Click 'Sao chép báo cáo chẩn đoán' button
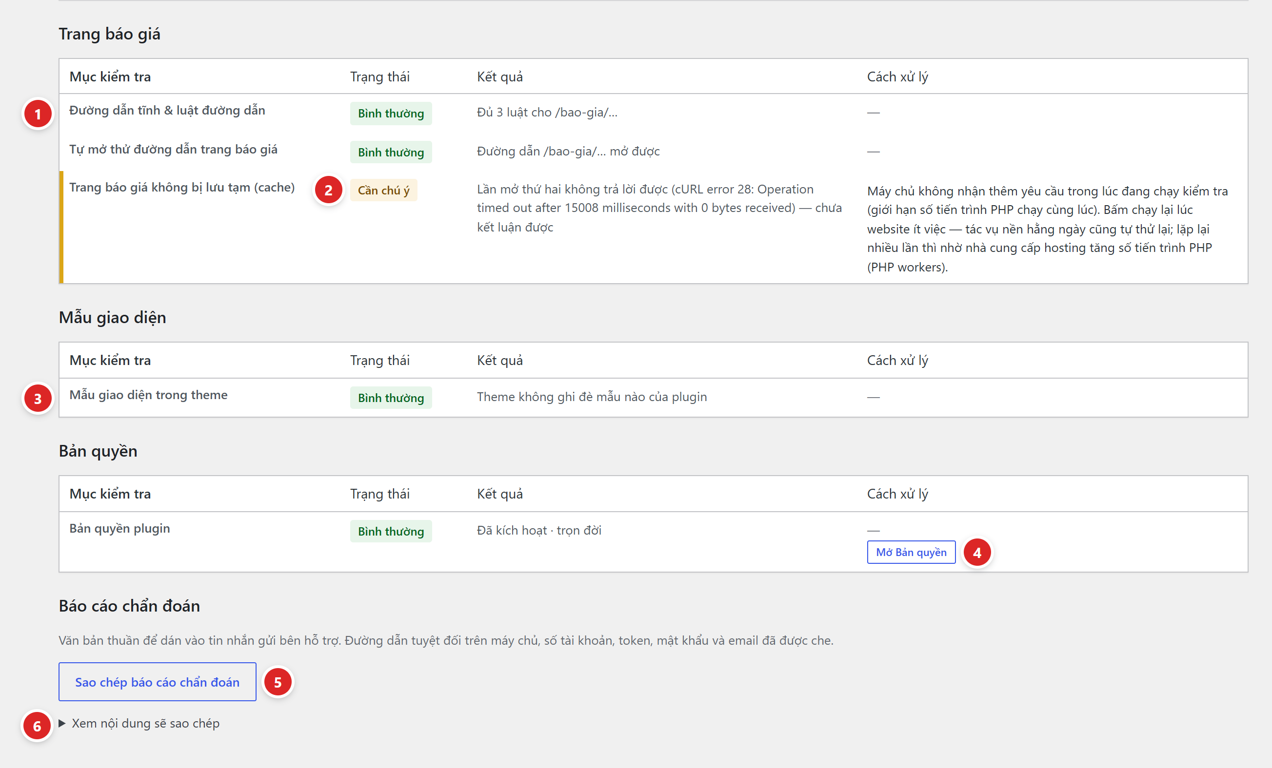Image resolution: width=1272 pixels, height=768 pixels. click(158, 681)
